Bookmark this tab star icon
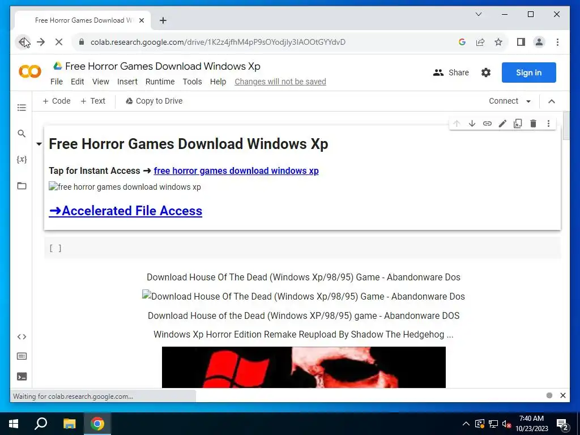Viewport: 580px width, 435px height. pyautogui.click(x=498, y=42)
